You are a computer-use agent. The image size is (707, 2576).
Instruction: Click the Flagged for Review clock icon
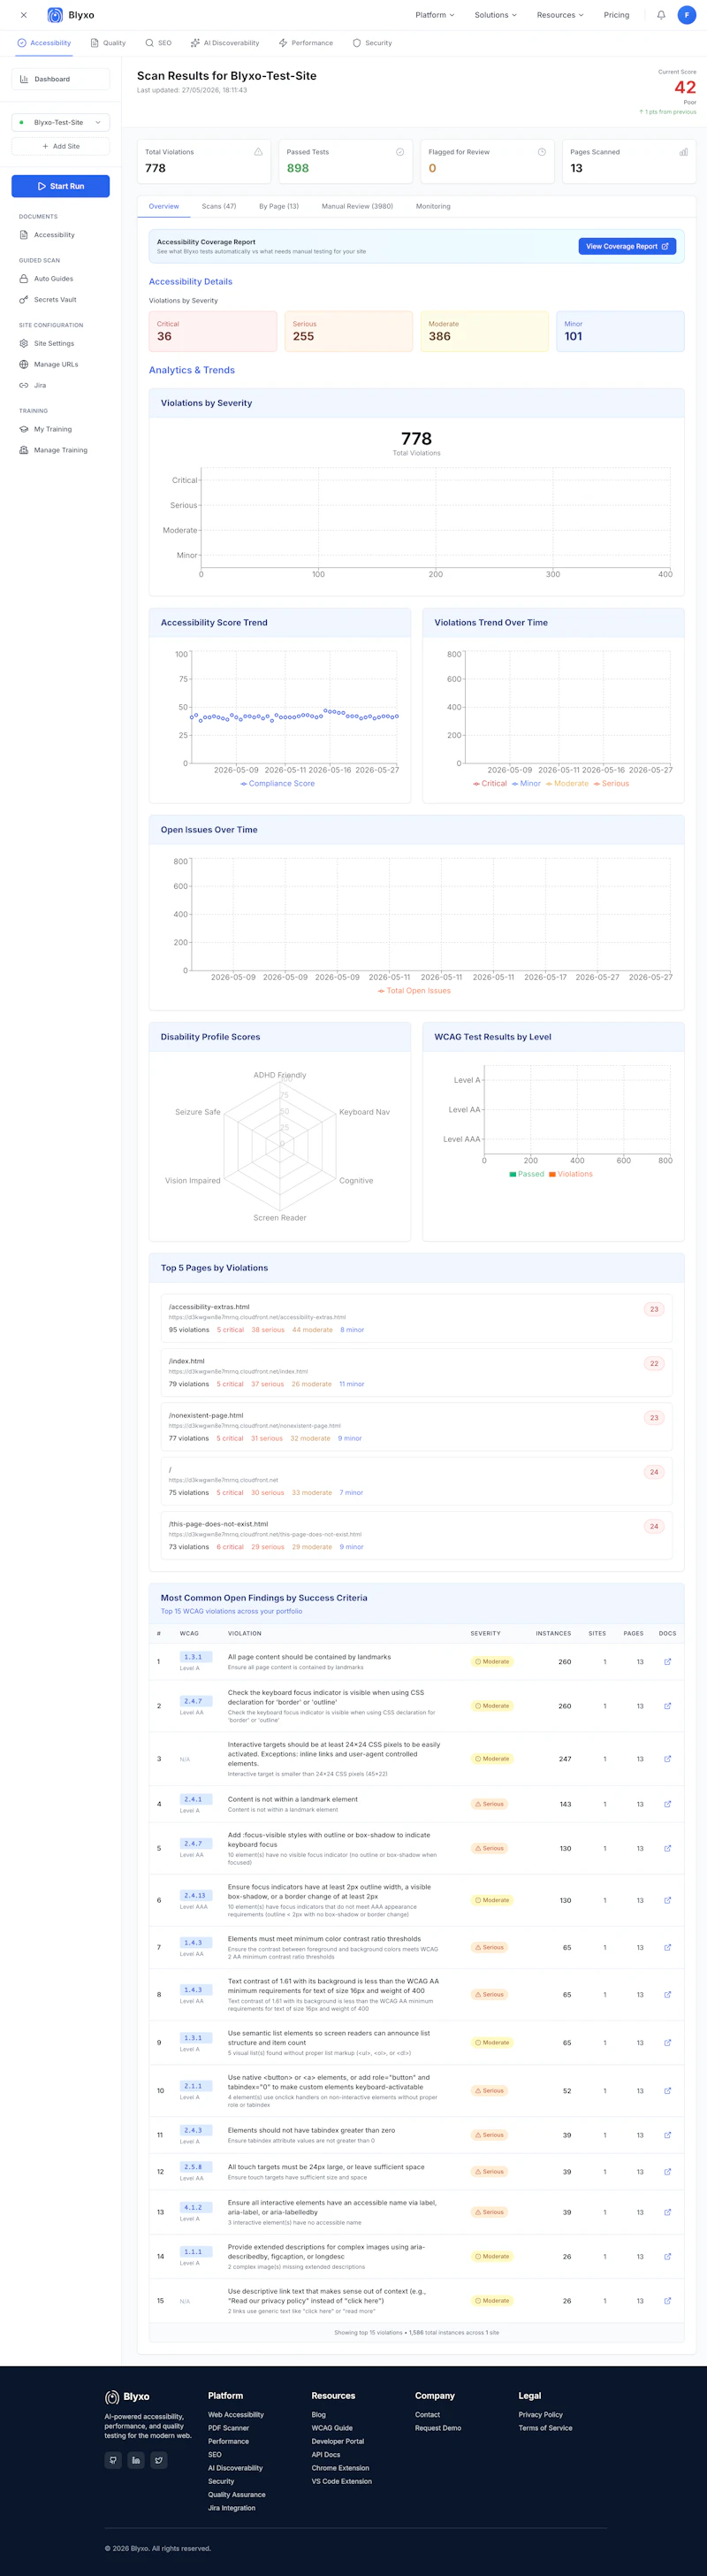tap(543, 152)
